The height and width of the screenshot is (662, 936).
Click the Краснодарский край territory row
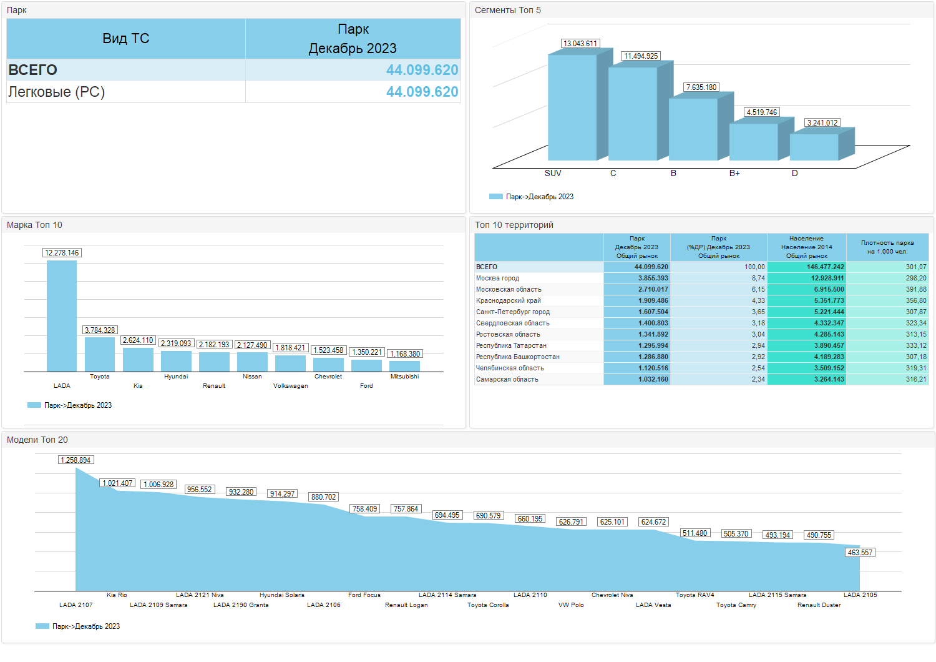[701, 300]
